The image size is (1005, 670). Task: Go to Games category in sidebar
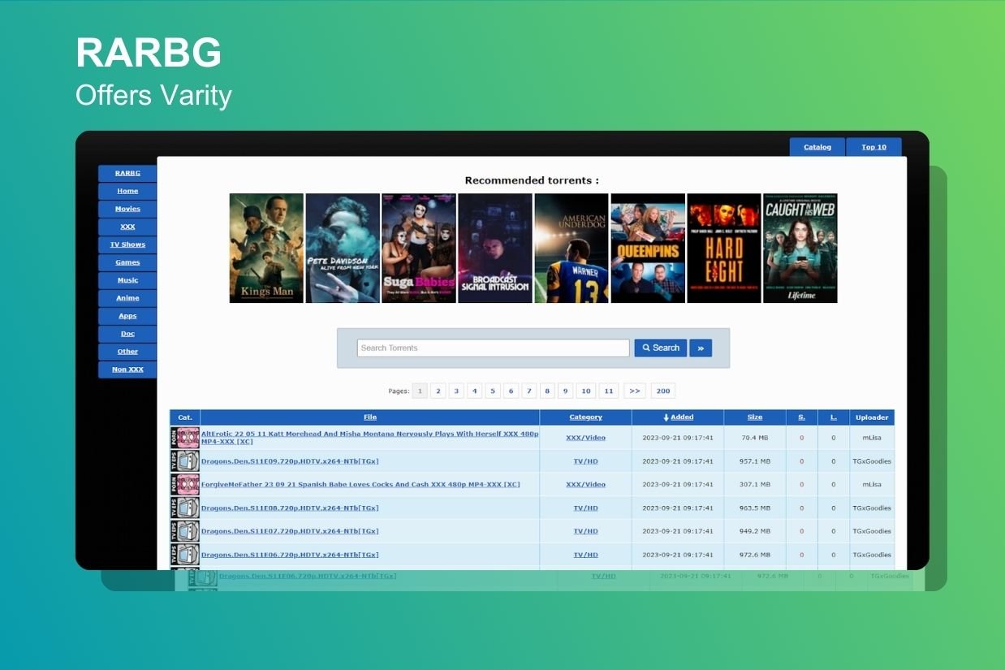[x=127, y=262]
